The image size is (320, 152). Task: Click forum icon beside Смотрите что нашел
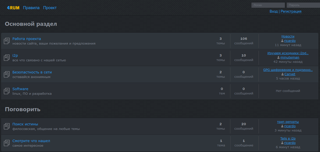pyautogui.click(x=7, y=143)
